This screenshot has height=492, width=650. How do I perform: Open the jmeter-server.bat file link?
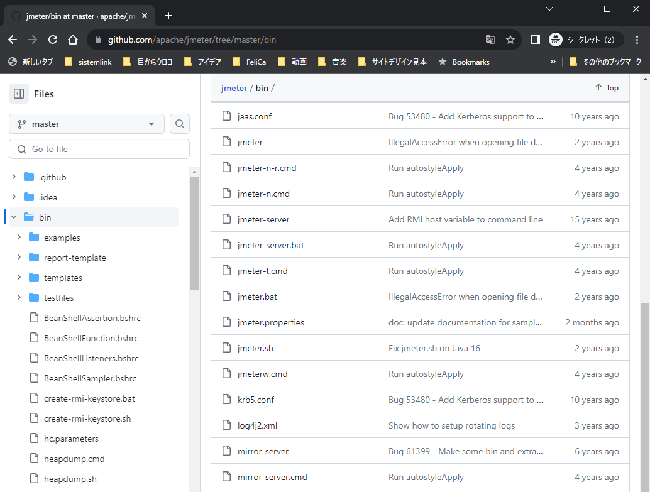270,246
